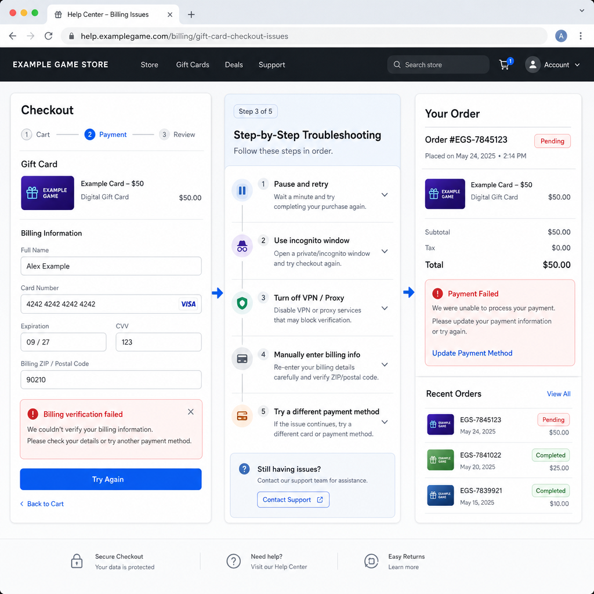Viewport: 594px width, 594px height.
Task: Open a new browser tab with plus icon
Action: pos(191,15)
